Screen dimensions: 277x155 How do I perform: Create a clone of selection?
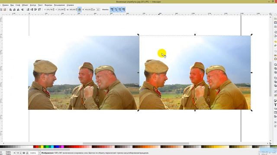275,82
